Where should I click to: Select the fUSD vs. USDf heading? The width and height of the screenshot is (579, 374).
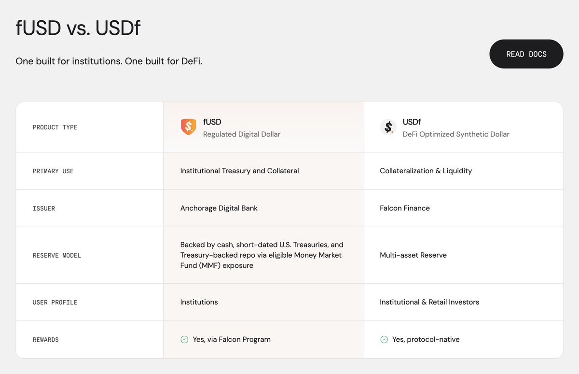(x=78, y=28)
